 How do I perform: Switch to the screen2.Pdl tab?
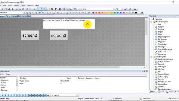pyautogui.click(x=17, y=16)
